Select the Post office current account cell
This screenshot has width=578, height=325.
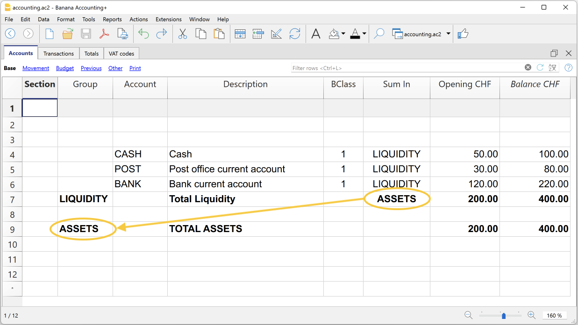(245, 169)
